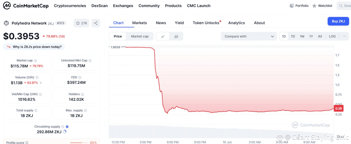
Task: Click the Polyhedra Network coin logo
Action: (x=6, y=23)
